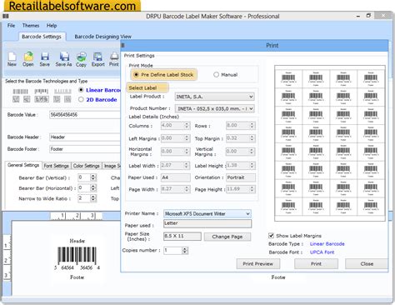Adjust the Left Margins stepper
395x305 pixels.
(x=187, y=138)
